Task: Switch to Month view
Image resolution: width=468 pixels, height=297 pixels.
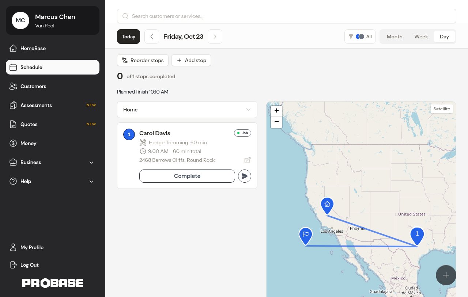Action: pos(395,37)
